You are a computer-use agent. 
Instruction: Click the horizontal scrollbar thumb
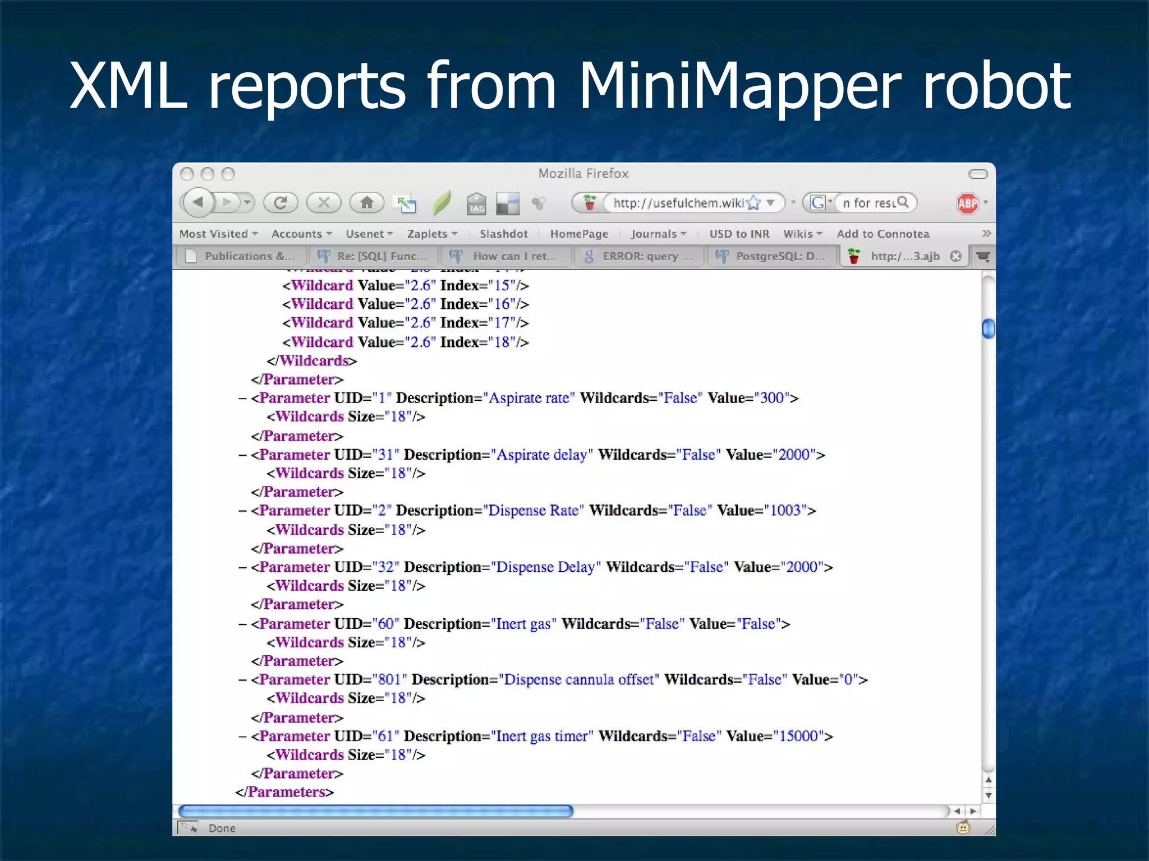(x=375, y=811)
